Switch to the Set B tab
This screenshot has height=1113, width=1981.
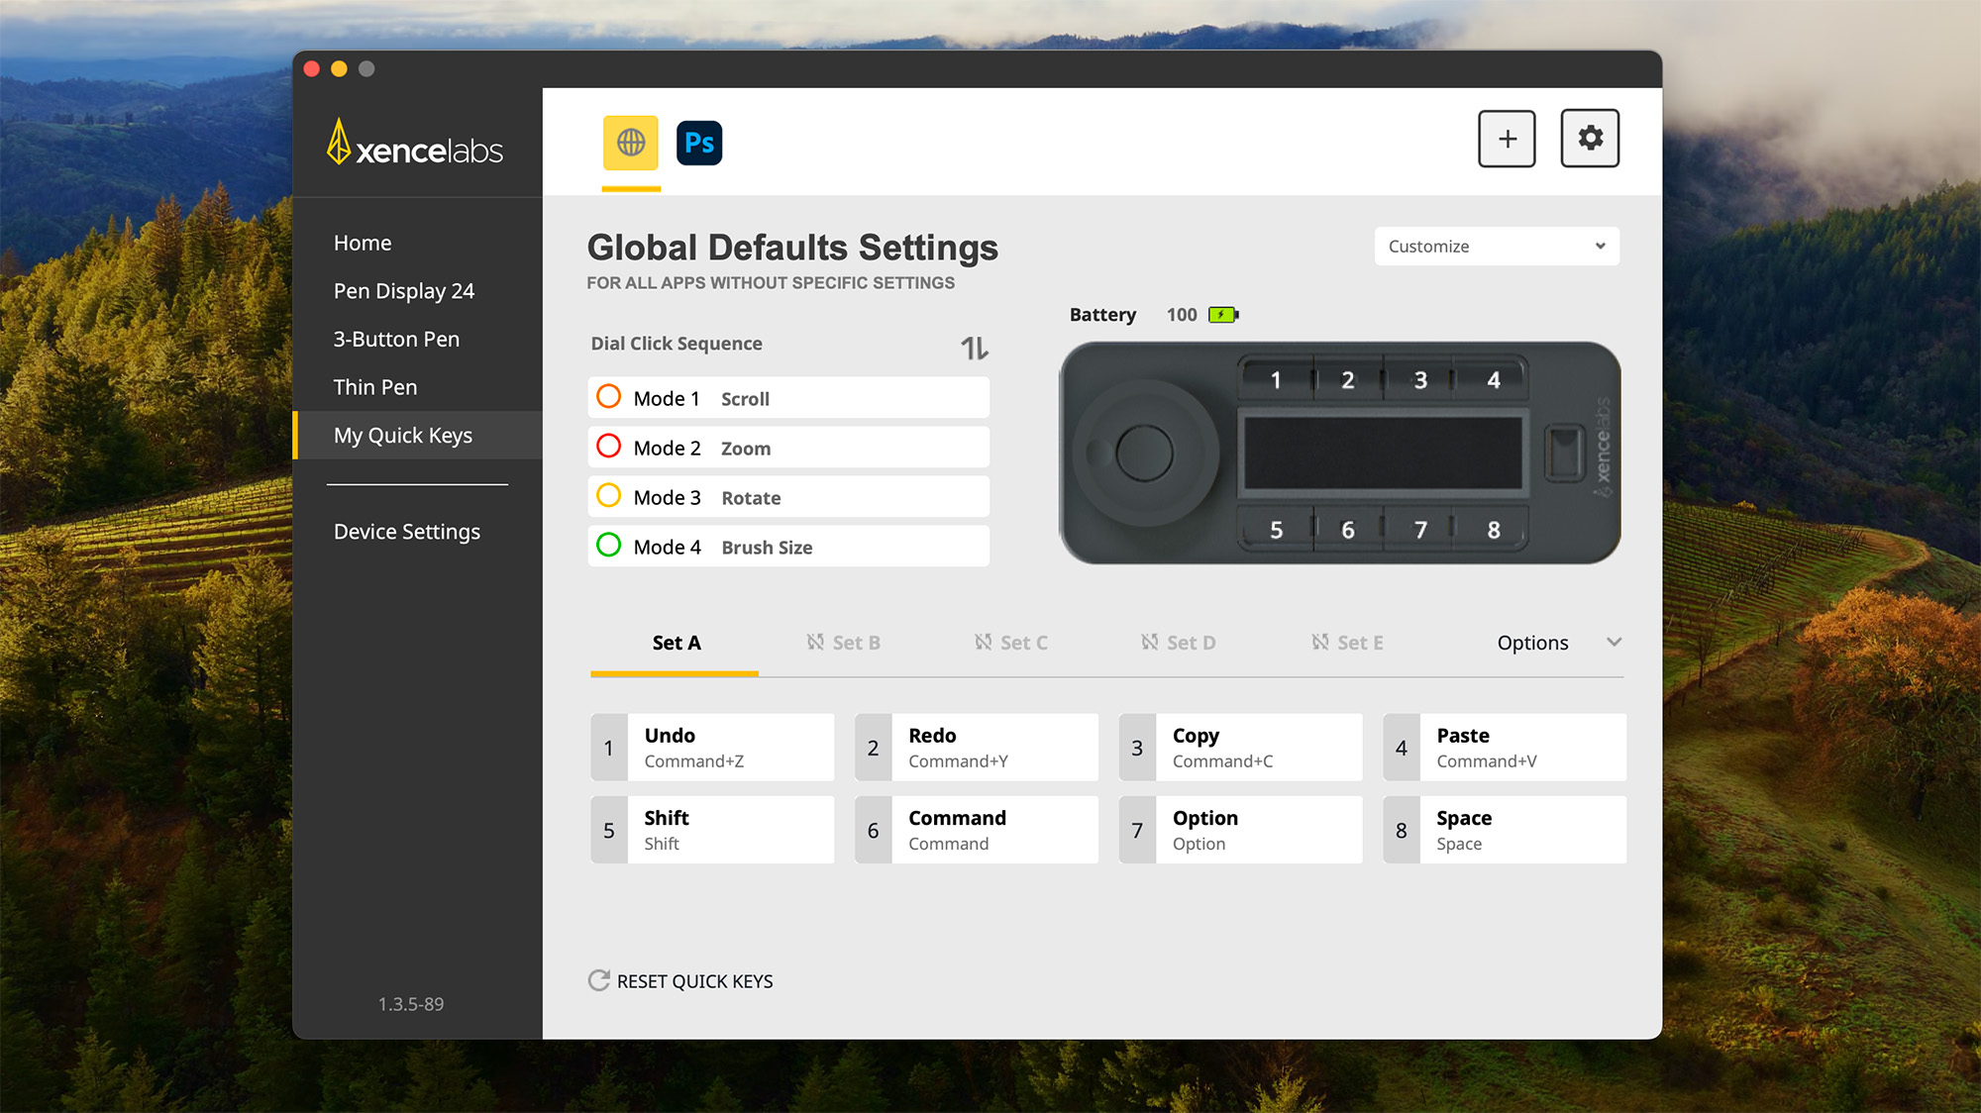click(843, 643)
